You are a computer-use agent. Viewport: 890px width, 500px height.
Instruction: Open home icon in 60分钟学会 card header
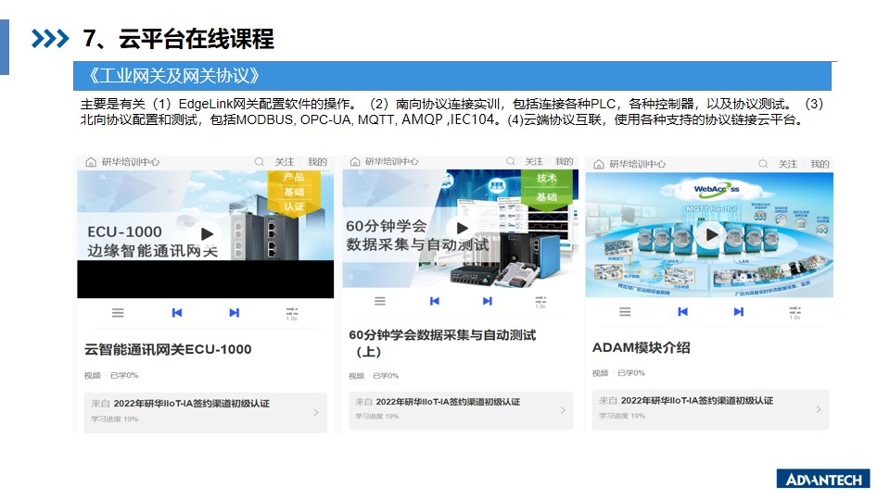coord(355,161)
